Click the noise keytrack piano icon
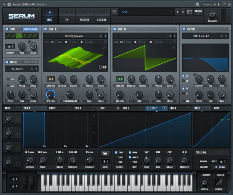Screen dimensions: 233x195 coord(12,86)
